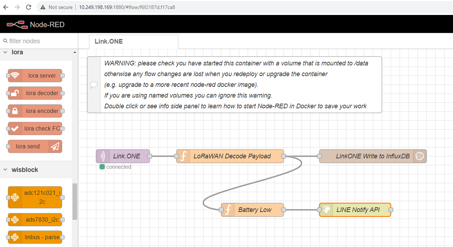The height and width of the screenshot is (247, 453).
Task: Click the MQTT signal icon on Link.ONE node
Action: click(x=103, y=156)
